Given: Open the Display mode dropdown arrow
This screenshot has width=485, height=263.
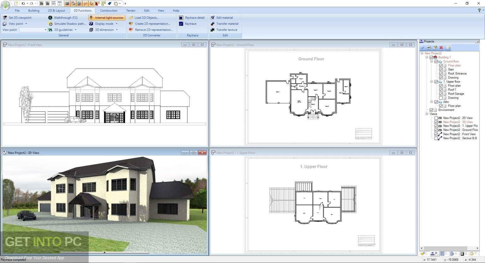Looking at the screenshot, I should click(117, 24).
